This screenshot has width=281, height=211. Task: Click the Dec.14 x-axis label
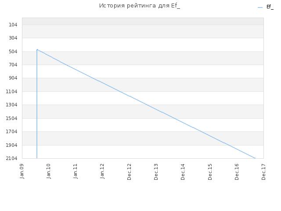click(x=183, y=172)
